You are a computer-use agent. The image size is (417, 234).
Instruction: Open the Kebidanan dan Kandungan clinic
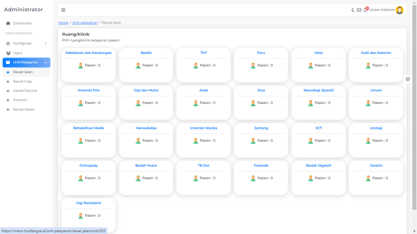coord(89,53)
